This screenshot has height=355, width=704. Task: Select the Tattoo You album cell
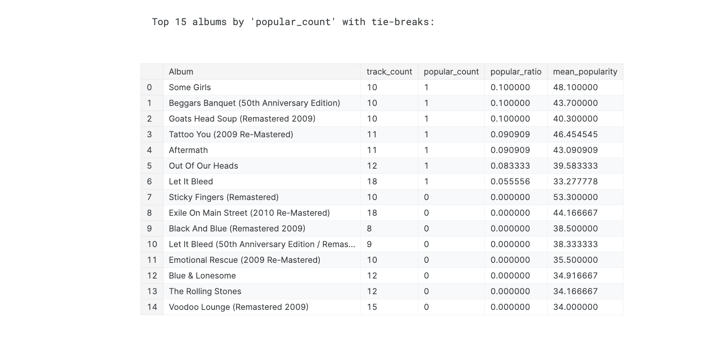[x=231, y=135]
